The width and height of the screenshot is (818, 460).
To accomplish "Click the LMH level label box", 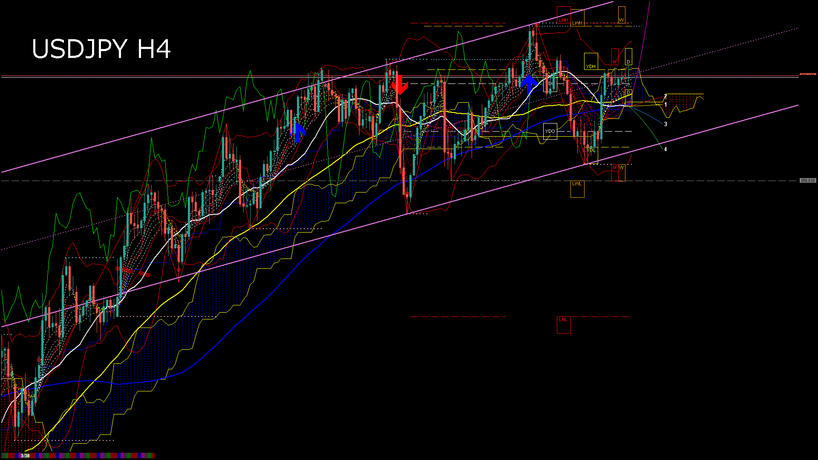I will 563,15.
